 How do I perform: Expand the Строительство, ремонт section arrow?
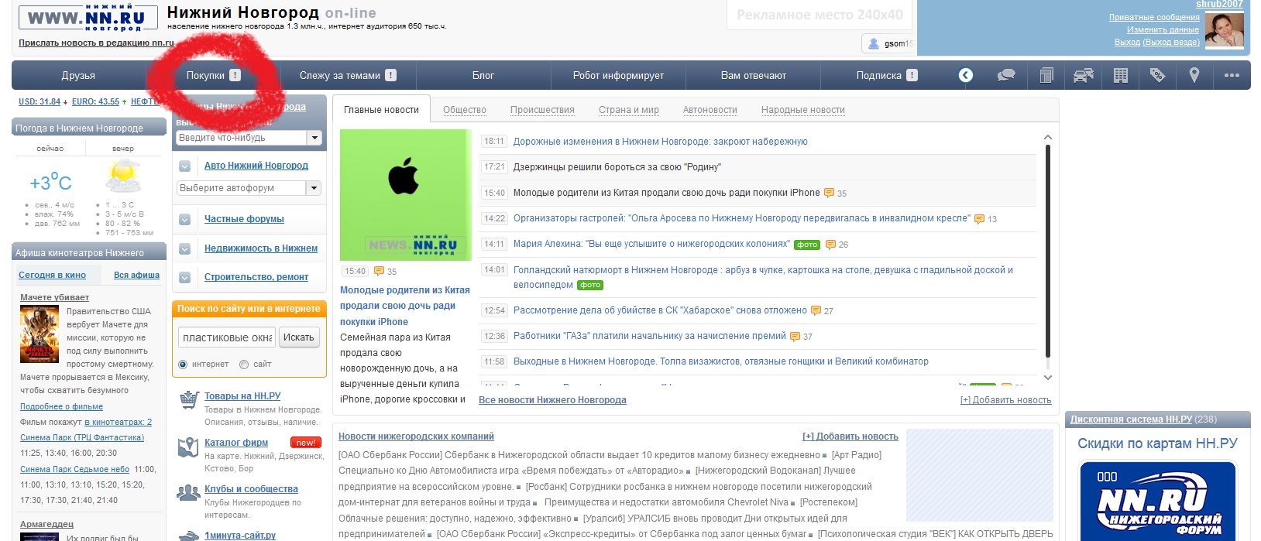click(x=184, y=277)
